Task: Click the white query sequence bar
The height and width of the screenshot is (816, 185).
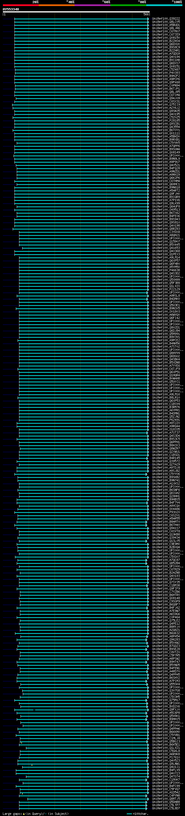Action: (76, 12)
